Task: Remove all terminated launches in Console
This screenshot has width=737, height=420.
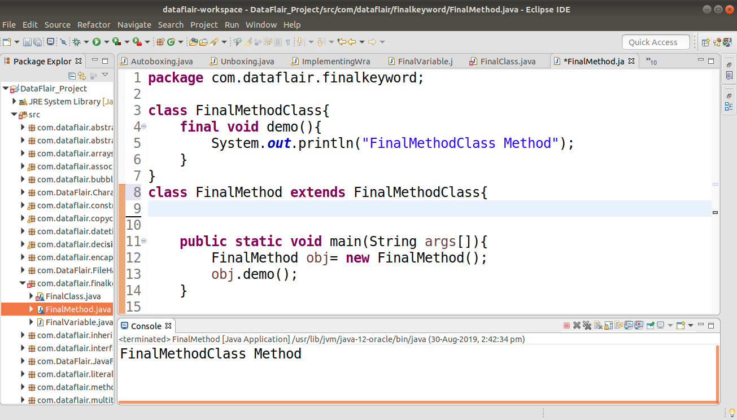Action: [x=587, y=325]
